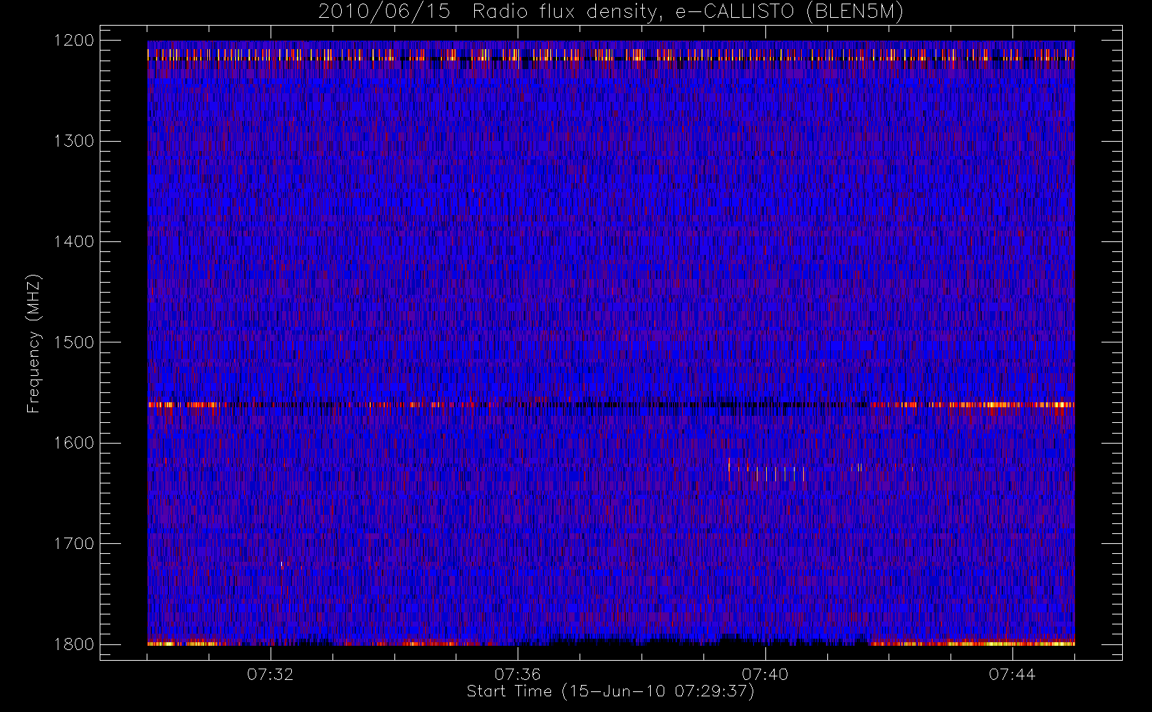Click the 07:32 time tick label
This screenshot has width=1152, height=712.
[271, 674]
